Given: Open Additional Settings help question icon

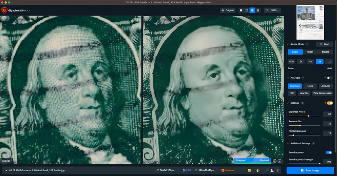Looking at the screenshot, I should click(x=313, y=144).
